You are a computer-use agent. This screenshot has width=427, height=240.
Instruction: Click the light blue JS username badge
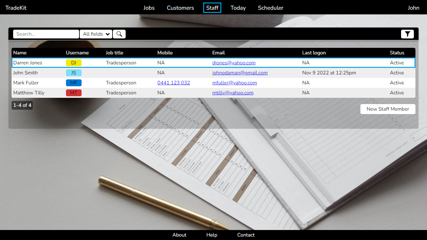74,73
